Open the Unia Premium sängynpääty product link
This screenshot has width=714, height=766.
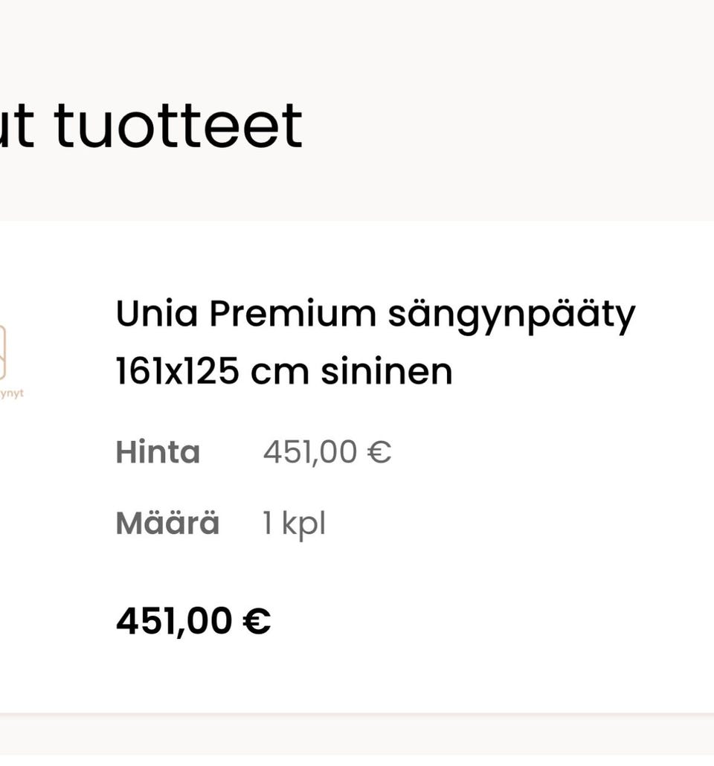[x=375, y=315]
